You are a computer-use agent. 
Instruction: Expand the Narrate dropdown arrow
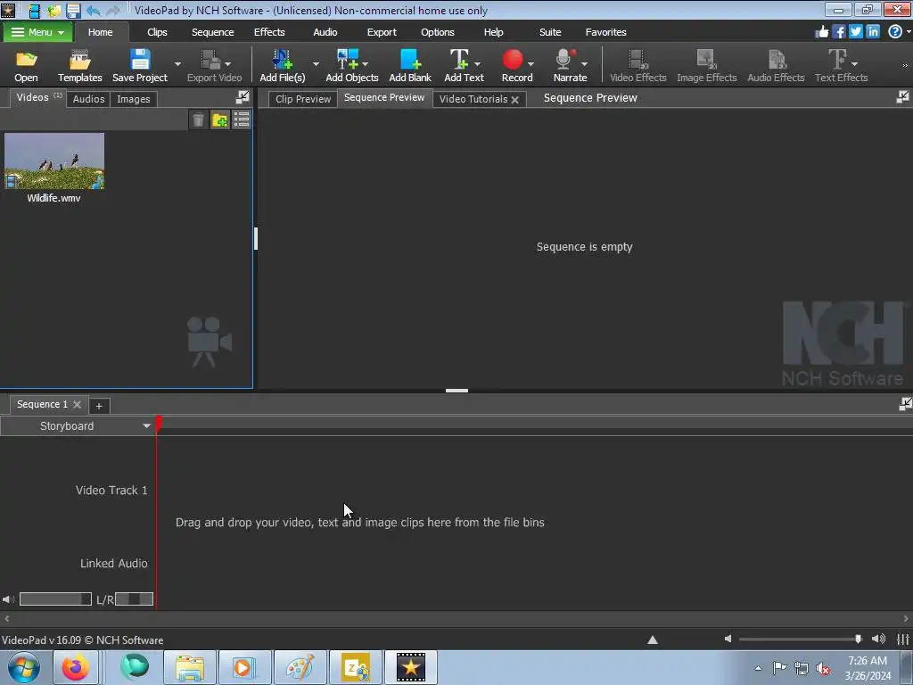584,63
